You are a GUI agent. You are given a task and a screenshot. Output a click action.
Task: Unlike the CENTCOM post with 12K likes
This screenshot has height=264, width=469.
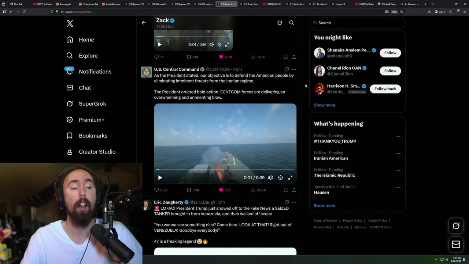225,190
